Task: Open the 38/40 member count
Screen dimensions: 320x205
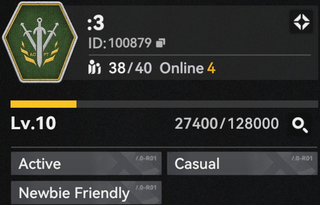Action: (x=130, y=68)
